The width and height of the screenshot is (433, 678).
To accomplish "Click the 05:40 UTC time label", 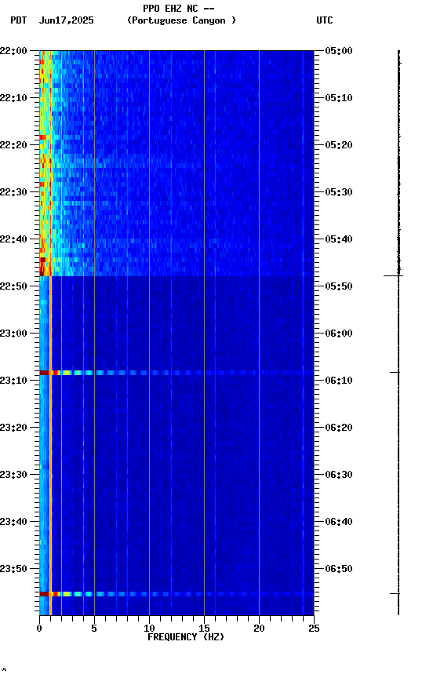I will (x=339, y=239).
